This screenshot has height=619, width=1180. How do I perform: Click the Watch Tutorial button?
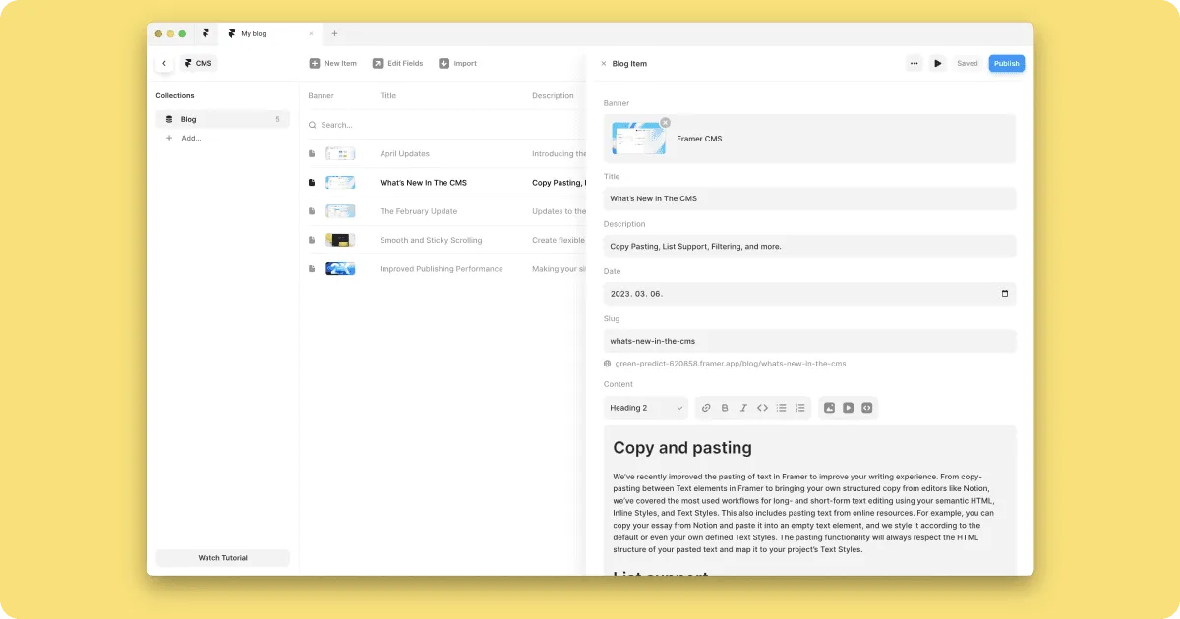coord(222,558)
